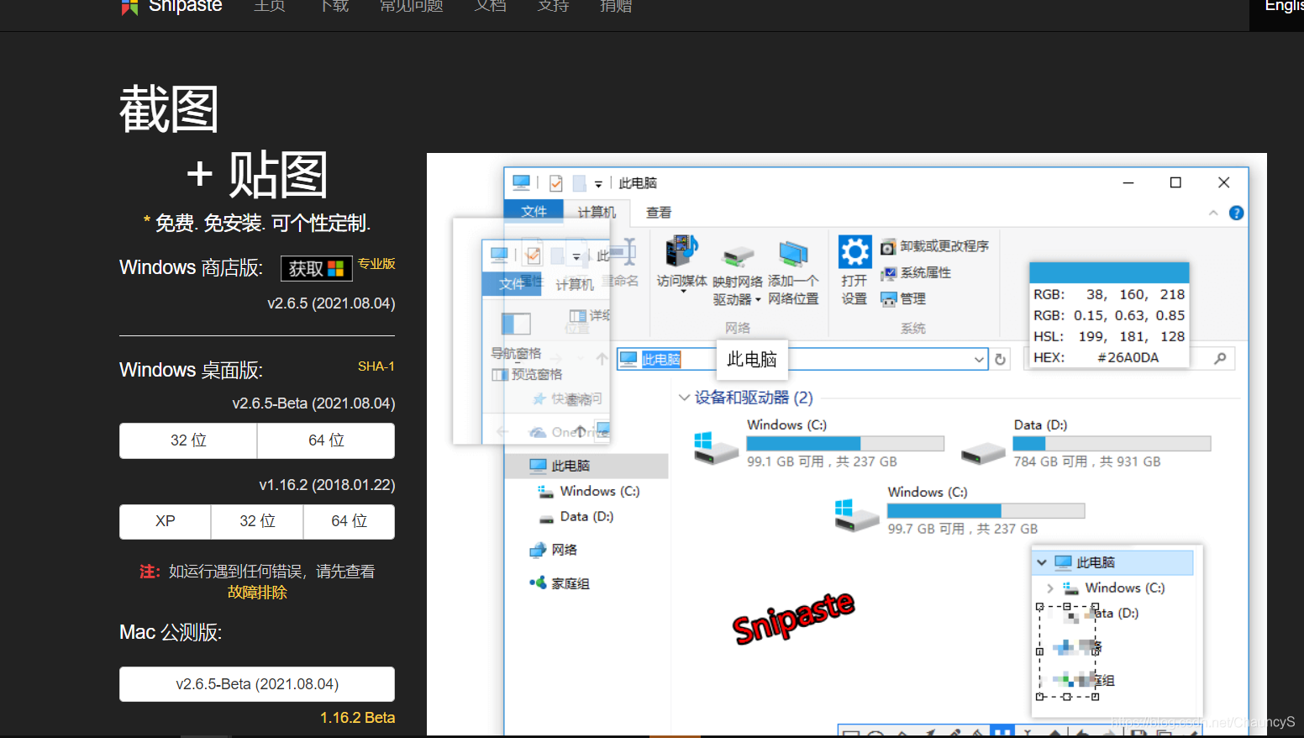Click the 预览窗格 option in pinned snippet
1304x738 pixels.
coord(527,375)
